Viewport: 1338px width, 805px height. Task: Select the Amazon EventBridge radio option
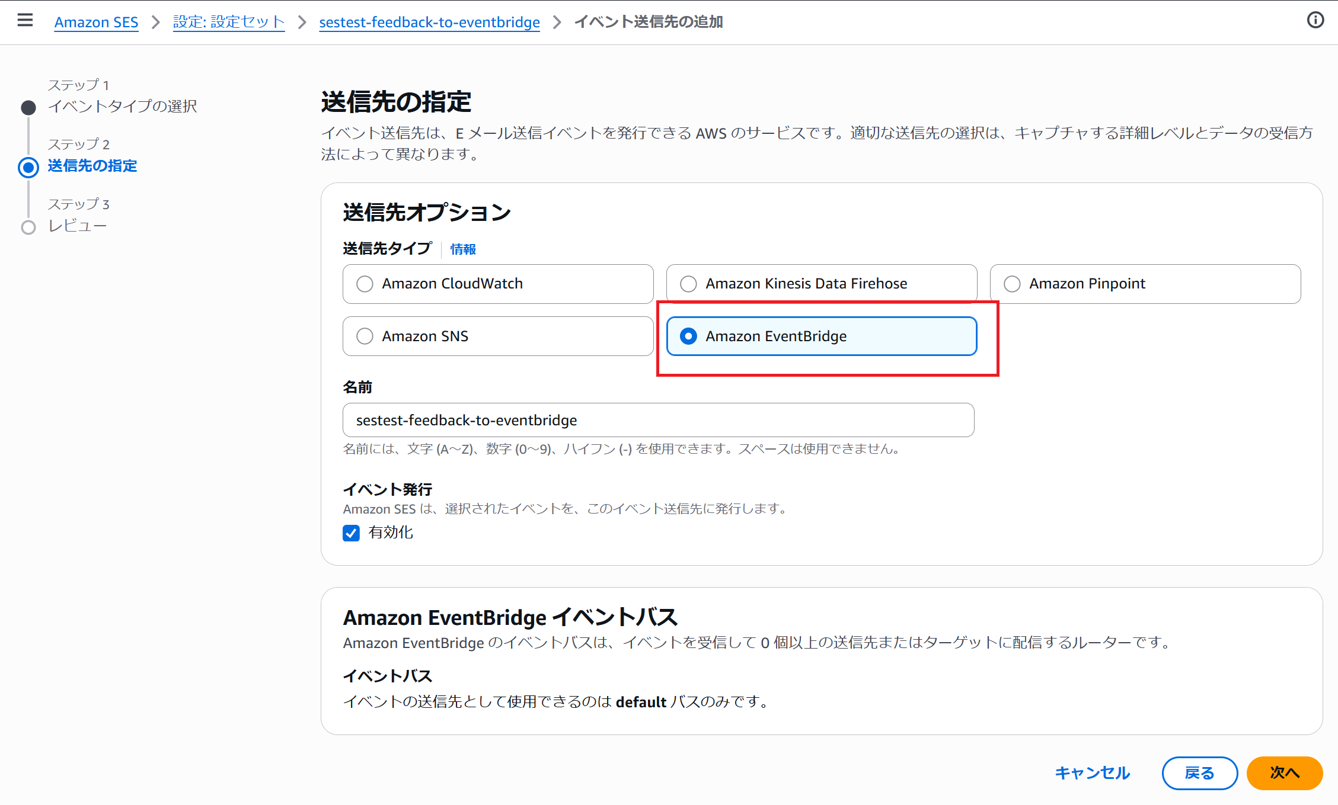689,336
